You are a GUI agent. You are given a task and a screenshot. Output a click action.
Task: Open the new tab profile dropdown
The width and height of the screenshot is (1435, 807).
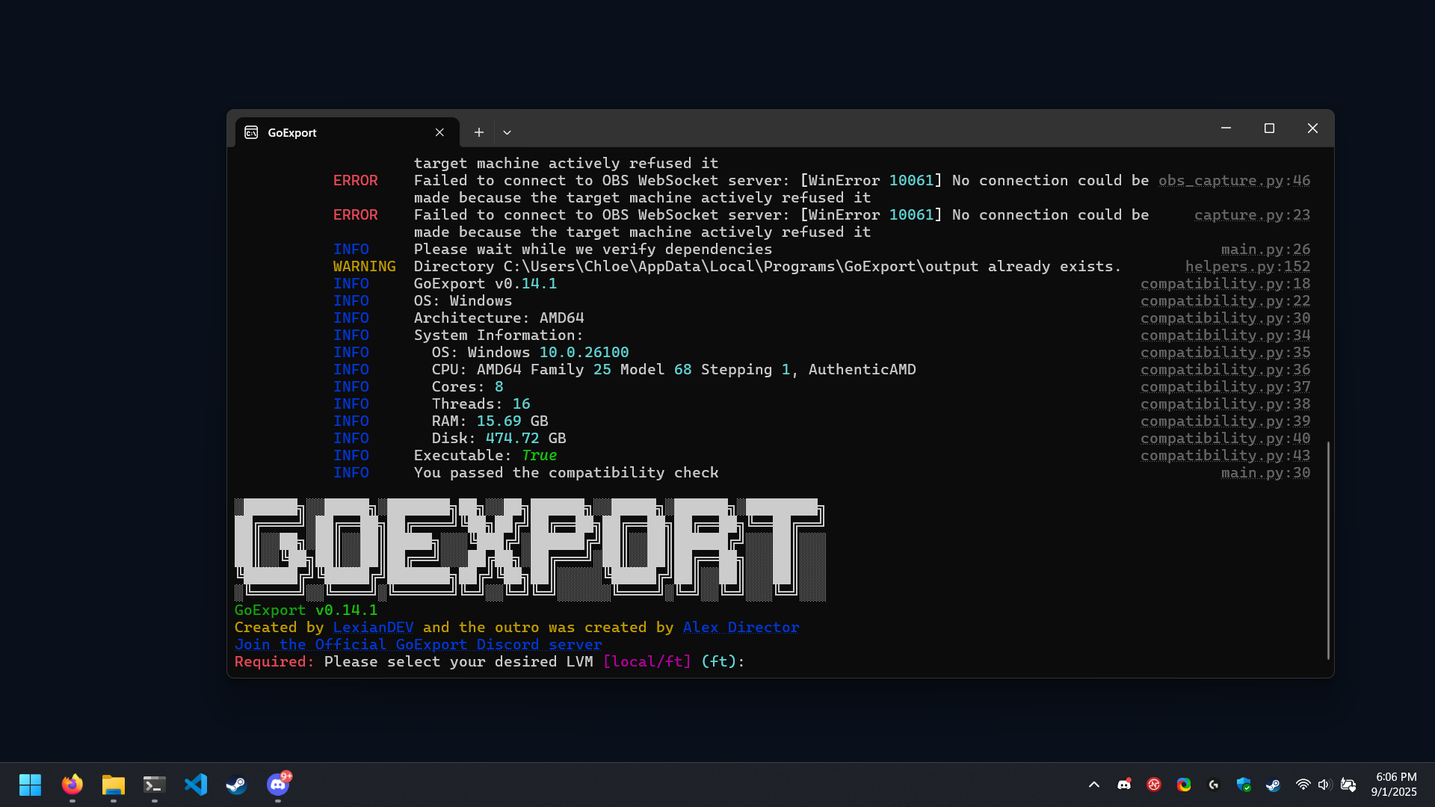(507, 132)
